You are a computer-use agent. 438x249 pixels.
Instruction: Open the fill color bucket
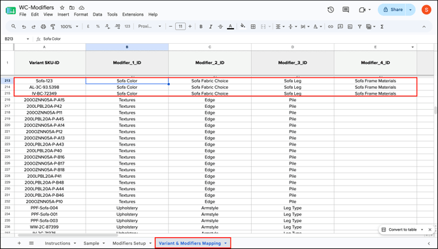pyautogui.click(x=243, y=27)
